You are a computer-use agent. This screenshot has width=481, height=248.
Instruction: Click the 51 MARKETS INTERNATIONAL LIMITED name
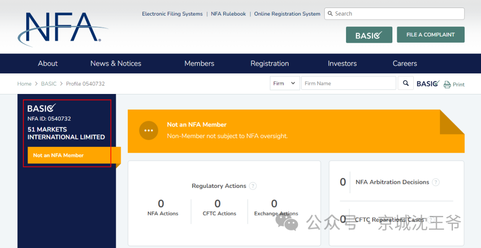[x=66, y=133]
